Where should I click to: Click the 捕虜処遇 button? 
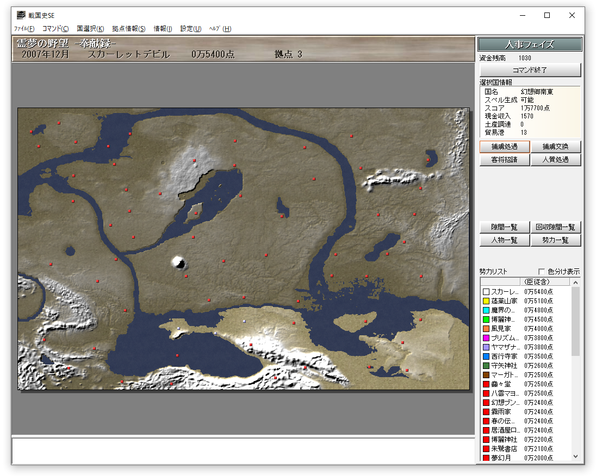click(505, 147)
